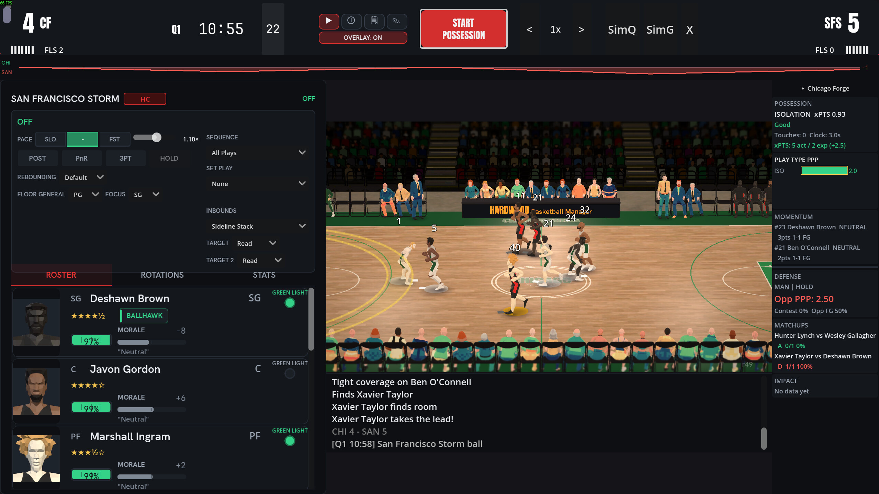This screenshot has height=494, width=879.
Task: Toggle green light for Marshall Ingram
Action: 290,441
